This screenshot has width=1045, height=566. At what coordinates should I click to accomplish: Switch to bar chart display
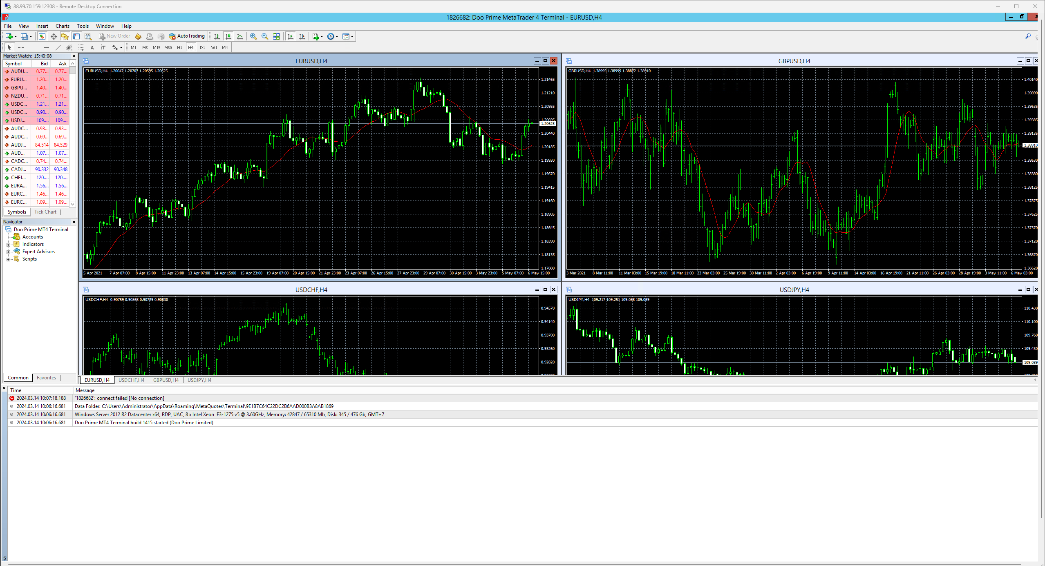217,36
